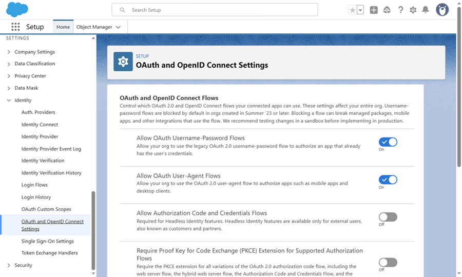Open the user profile avatar
This screenshot has height=277, width=462.
pos(442,10)
